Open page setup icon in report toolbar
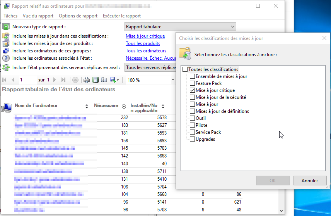Image resolution: width=331 pixels, height=216 pixels. click(x=104, y=80)
